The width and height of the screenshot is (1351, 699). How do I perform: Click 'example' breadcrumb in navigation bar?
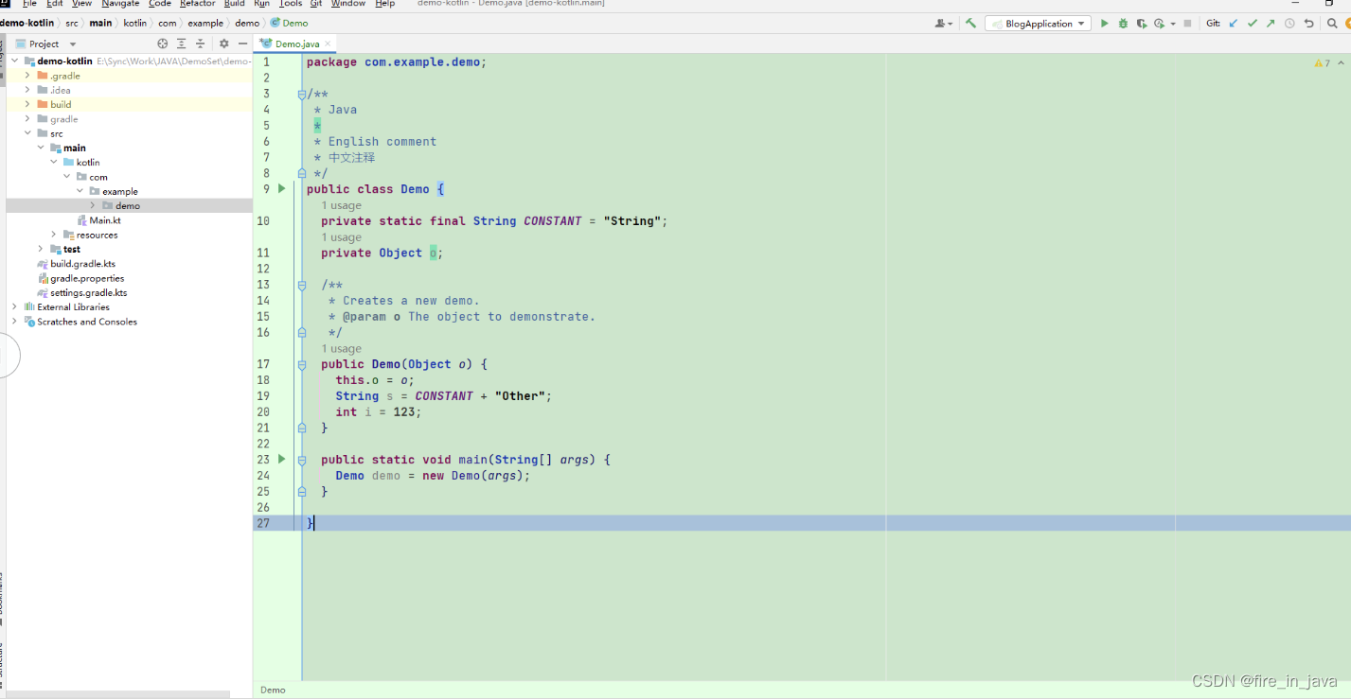point(205,23)
